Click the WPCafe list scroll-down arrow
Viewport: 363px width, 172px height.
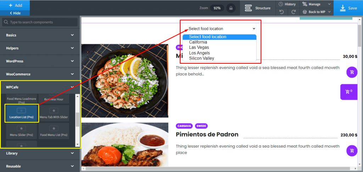point(77,144)
